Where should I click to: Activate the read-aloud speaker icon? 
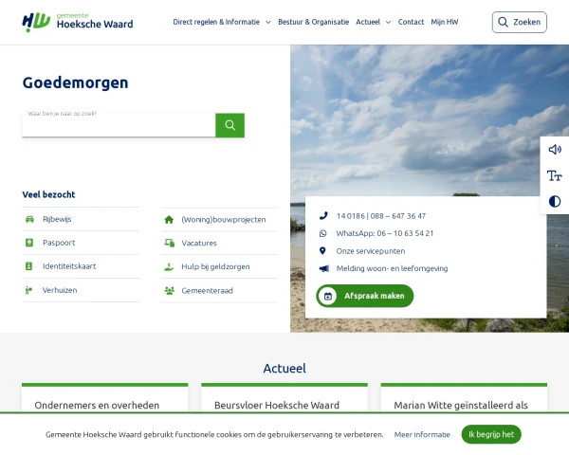coord(555,150)
